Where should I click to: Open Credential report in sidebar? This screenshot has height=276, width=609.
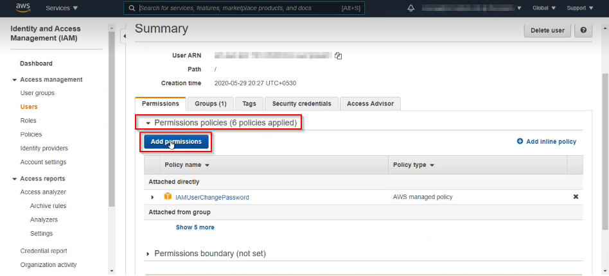pyautogui.click(x=44, y=251)
